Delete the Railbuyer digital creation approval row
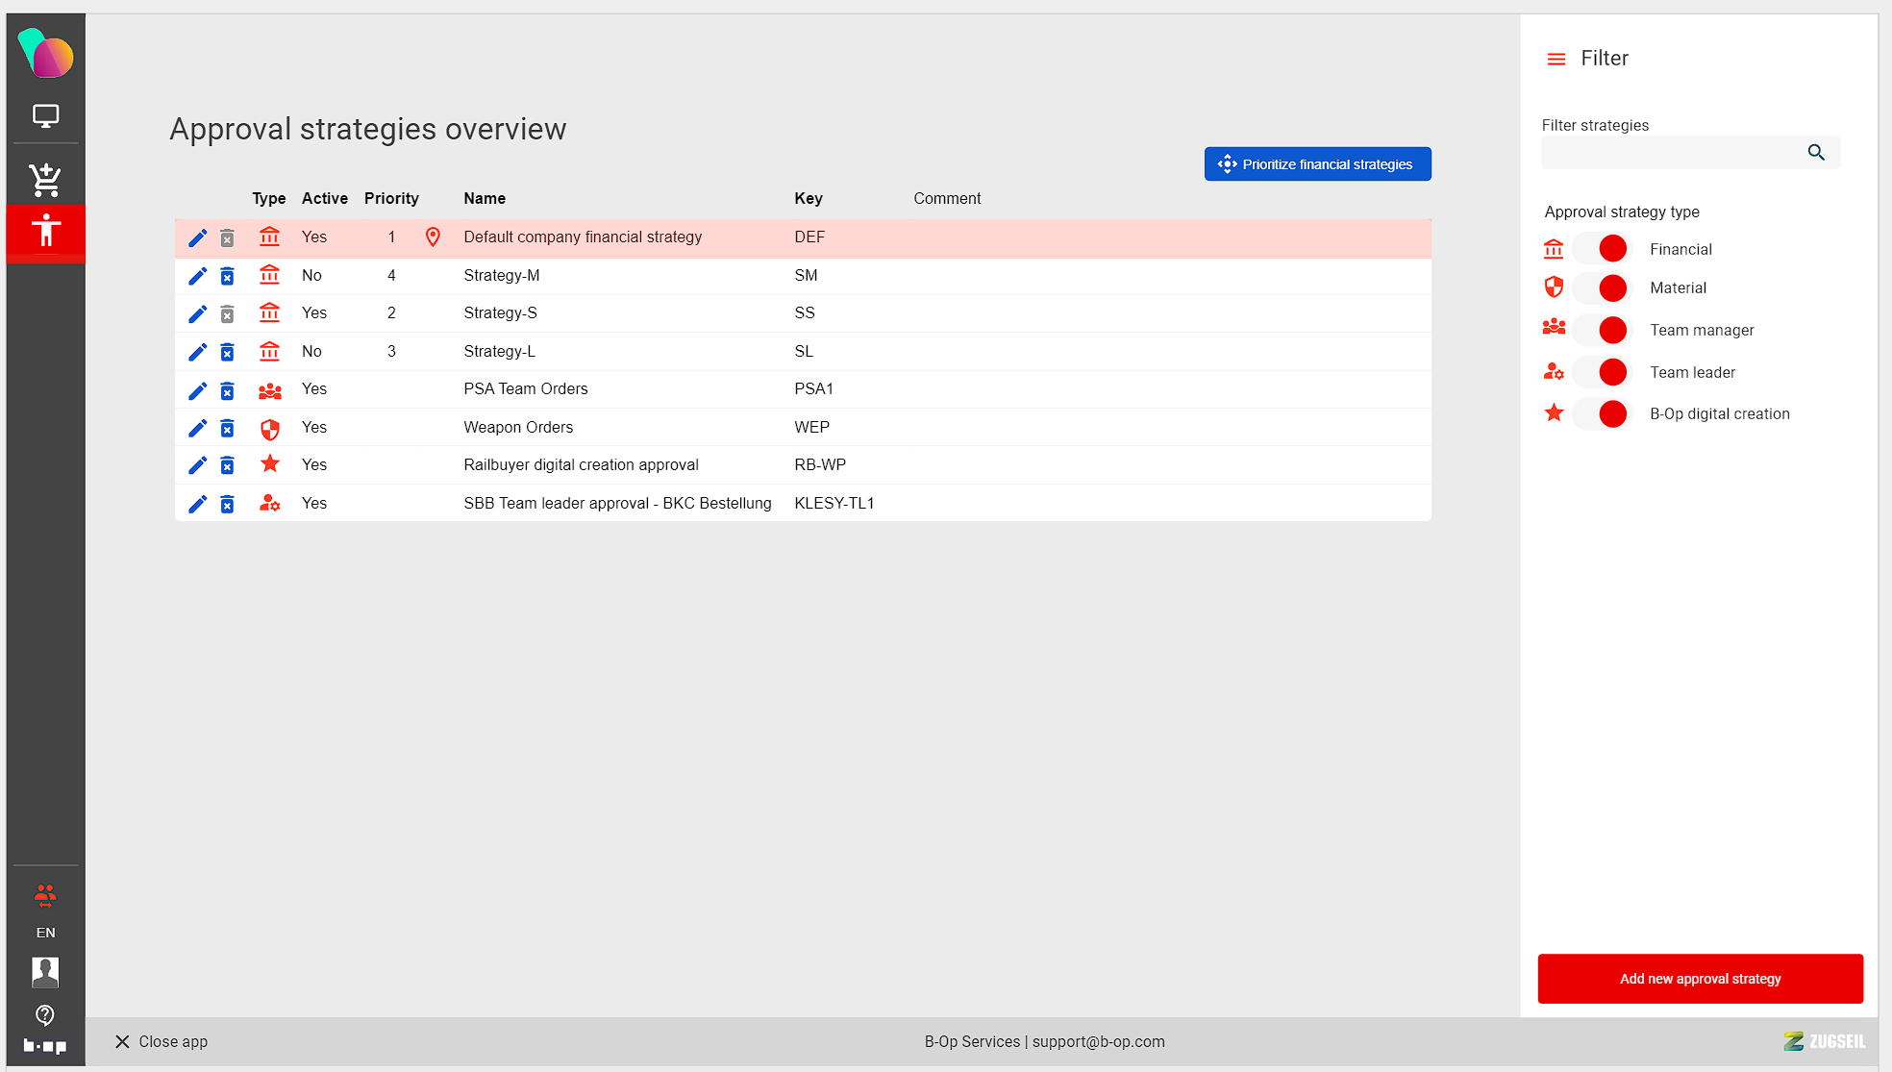 tap(227, 465)
